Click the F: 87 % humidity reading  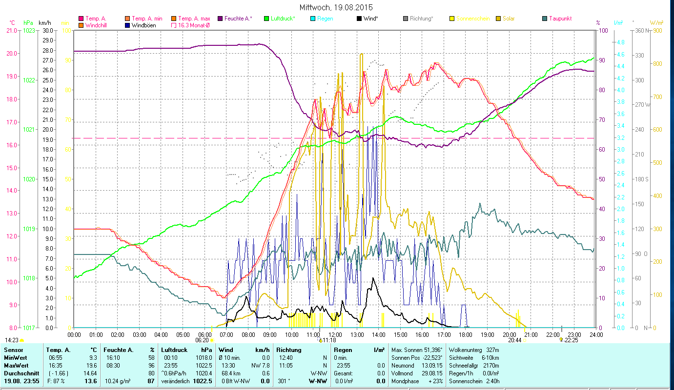(56, 381)
